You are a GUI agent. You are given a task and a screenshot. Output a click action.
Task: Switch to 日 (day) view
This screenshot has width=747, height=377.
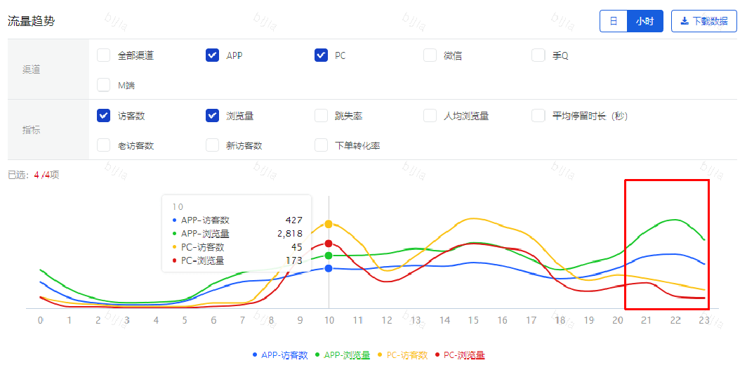pos(614,22)
